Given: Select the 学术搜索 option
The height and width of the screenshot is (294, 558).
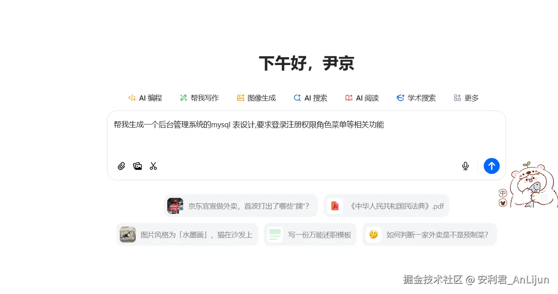Looking at the screenshot, I should click(416, 98).
